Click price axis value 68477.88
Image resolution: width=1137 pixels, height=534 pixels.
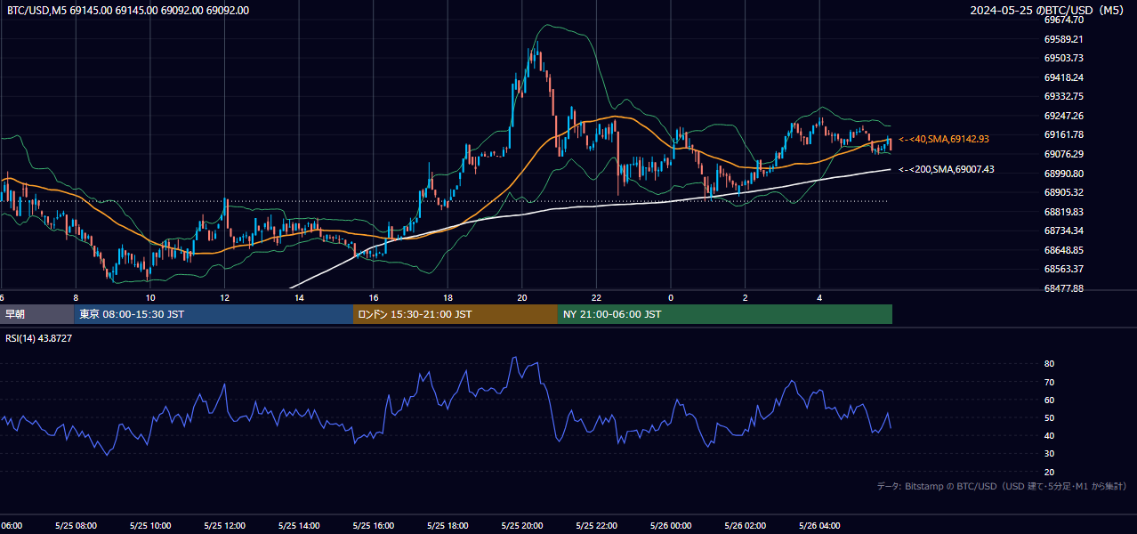(1063, 288)
